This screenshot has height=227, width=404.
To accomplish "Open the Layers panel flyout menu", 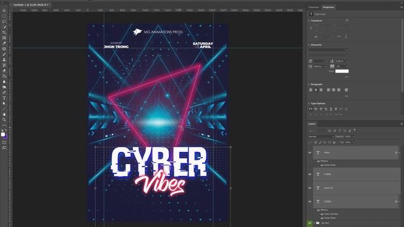I will tap(401, 124).
